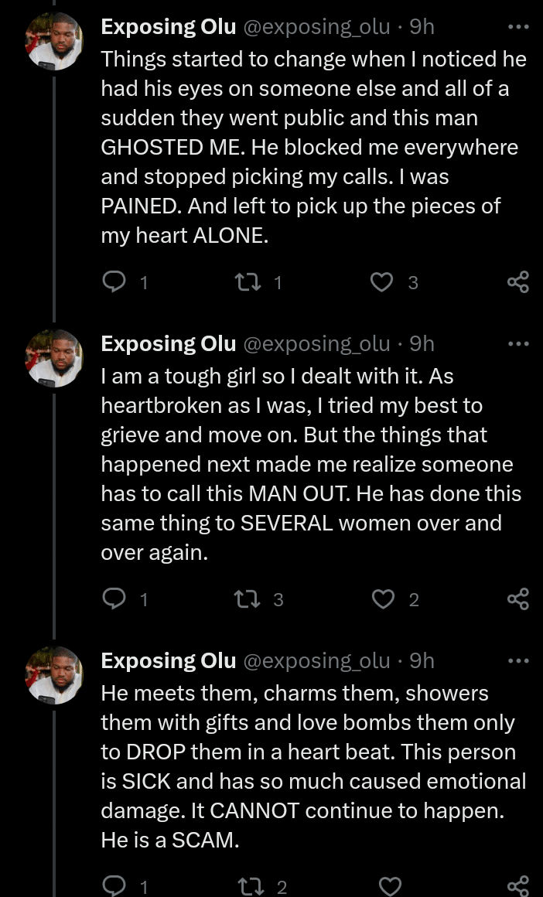543x897 pixels.
Task: Share the tweet ending 'my heart ALONE'
Action: (517, 282)
